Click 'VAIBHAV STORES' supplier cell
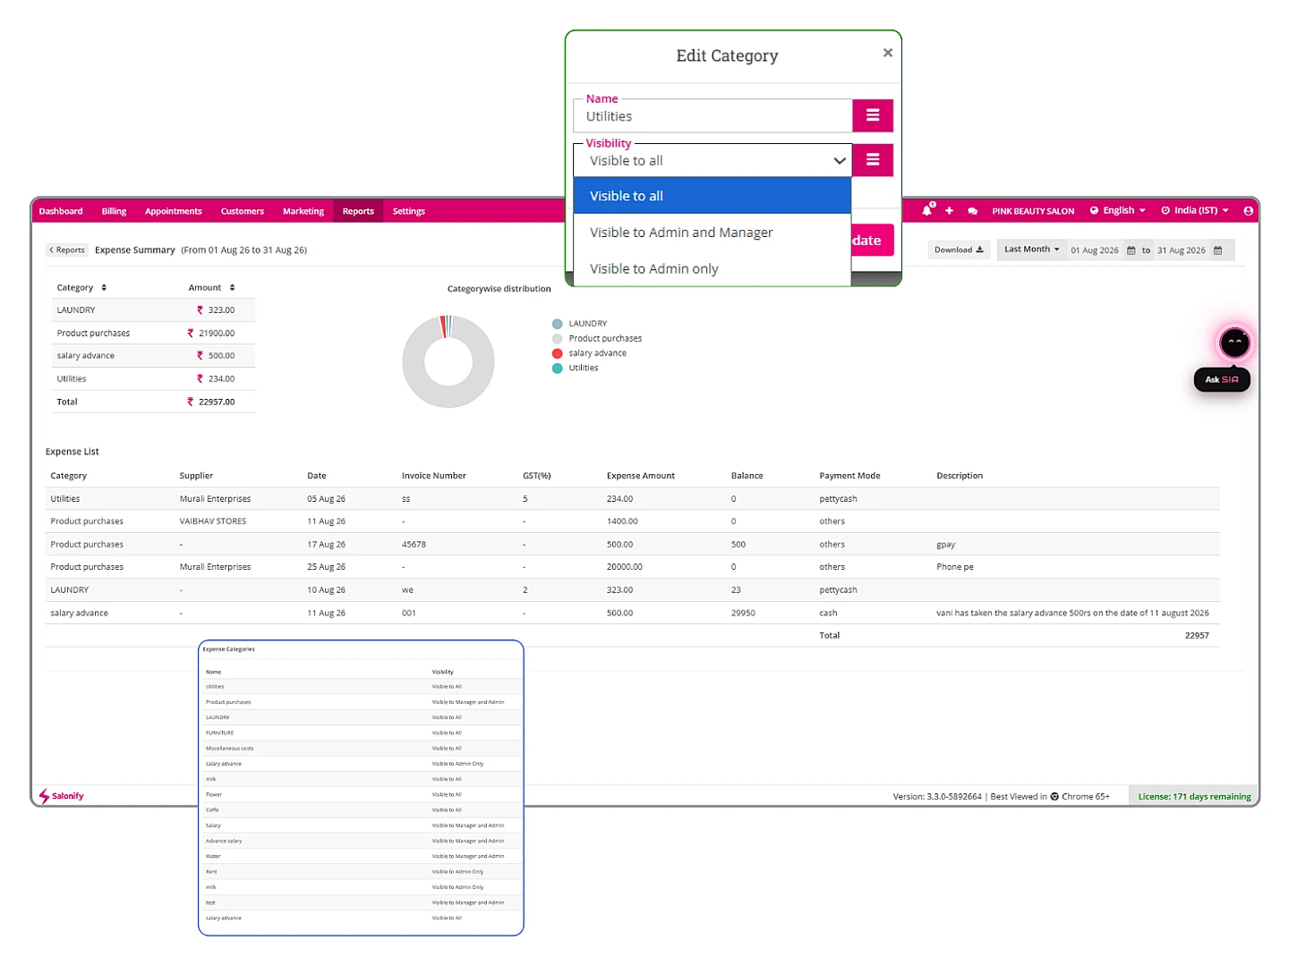This screenshot has height=966, width=1289. (x=213, y=521)
